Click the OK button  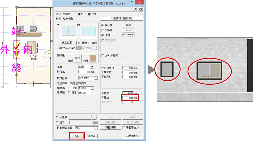(x=77, y=136)
